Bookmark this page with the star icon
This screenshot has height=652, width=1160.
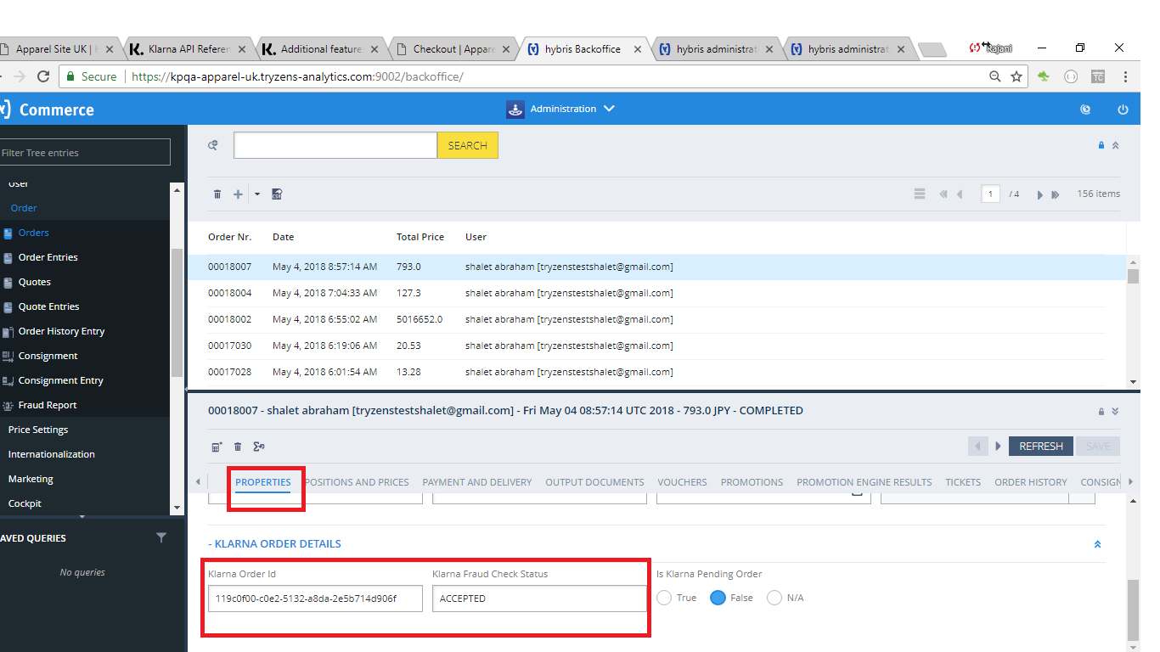1016,76
